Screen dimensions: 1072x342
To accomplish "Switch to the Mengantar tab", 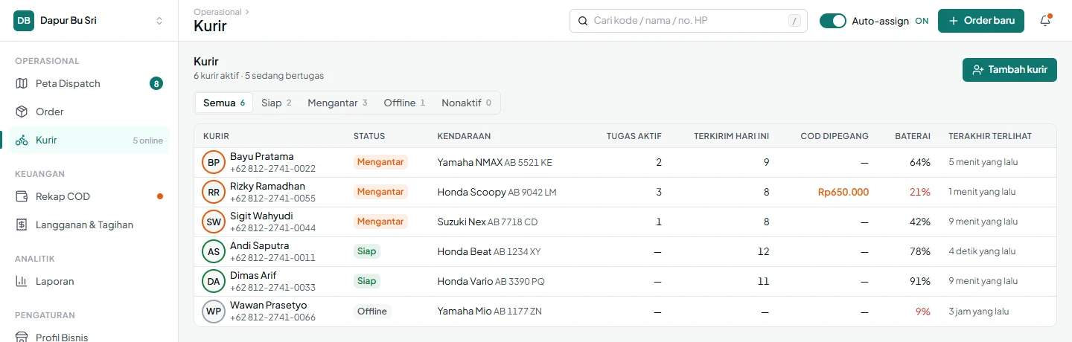I will (337, 103).
